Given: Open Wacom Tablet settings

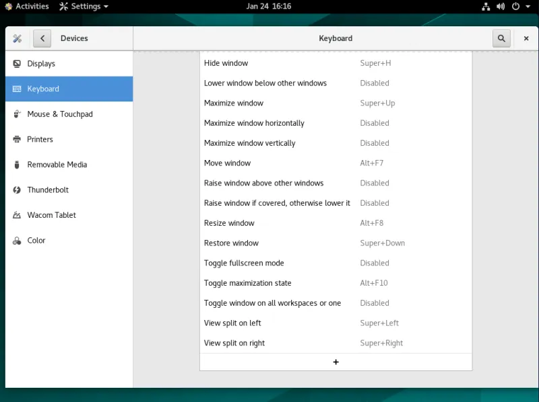Looking at the screenshot, I should (51, 214).
